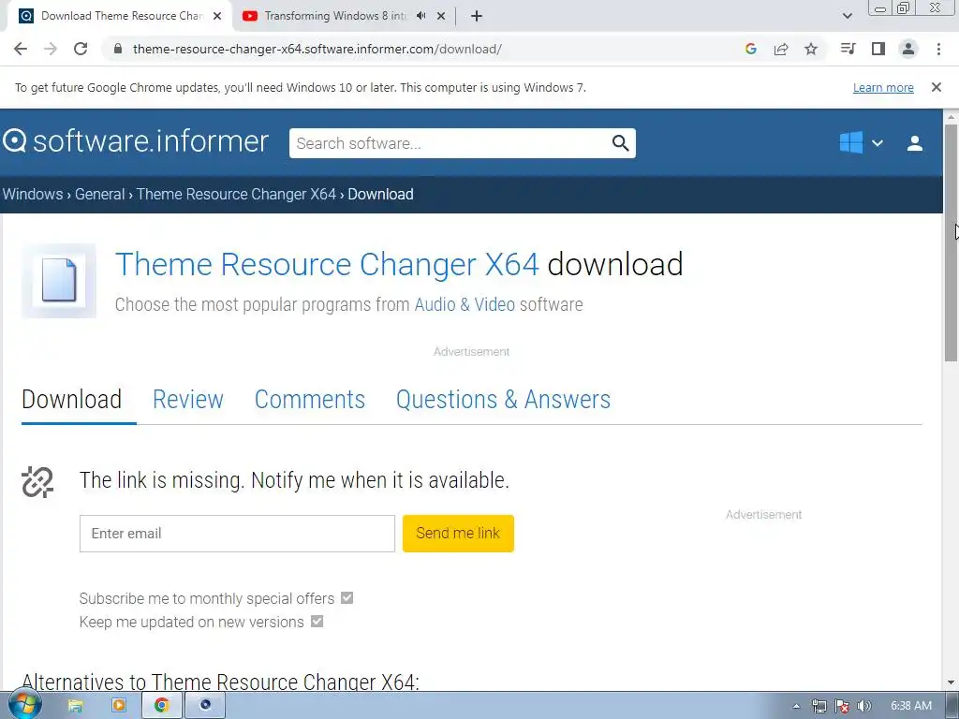Image resolution: width=959 pixels, height=719 pixels.
Task: Switch to the Comments tab
Action: 309,399
